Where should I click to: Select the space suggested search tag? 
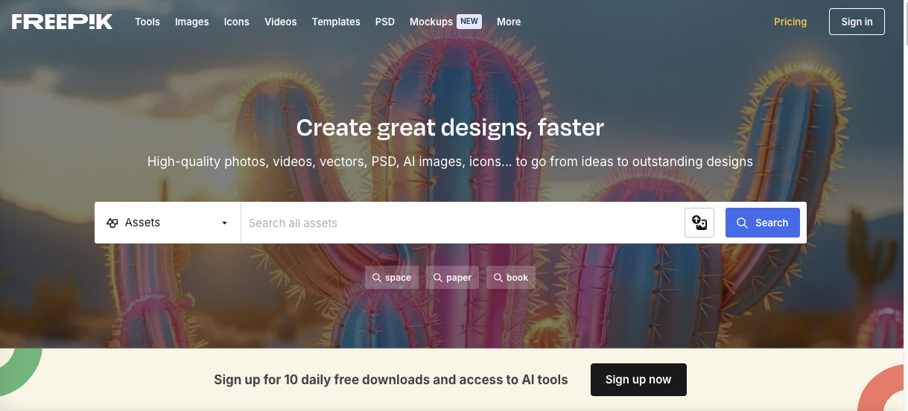[392, 278]
